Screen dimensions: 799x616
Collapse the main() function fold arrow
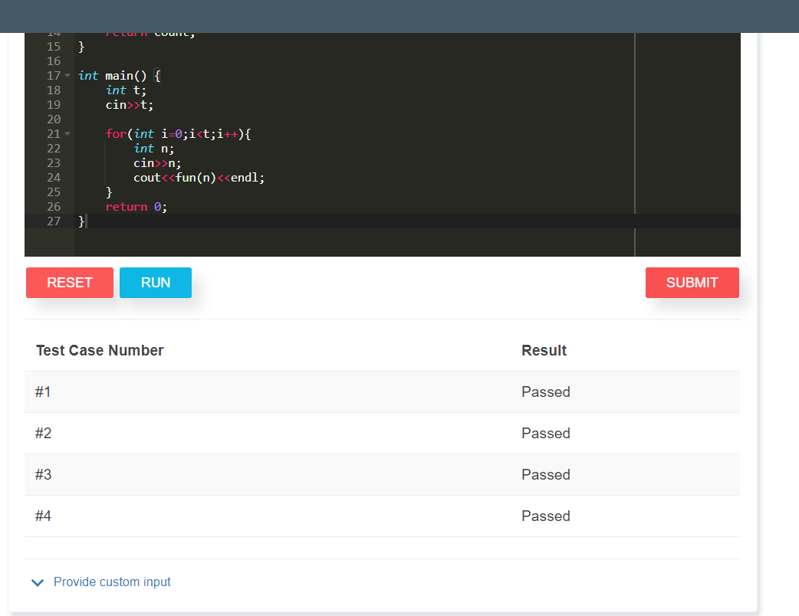point(67,76)
